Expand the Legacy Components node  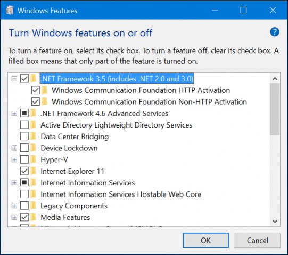tap(14, 206)
